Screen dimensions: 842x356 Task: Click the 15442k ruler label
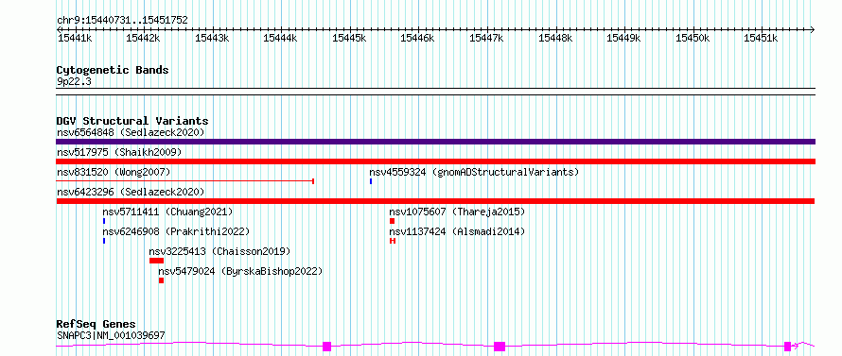coord(144,38)
